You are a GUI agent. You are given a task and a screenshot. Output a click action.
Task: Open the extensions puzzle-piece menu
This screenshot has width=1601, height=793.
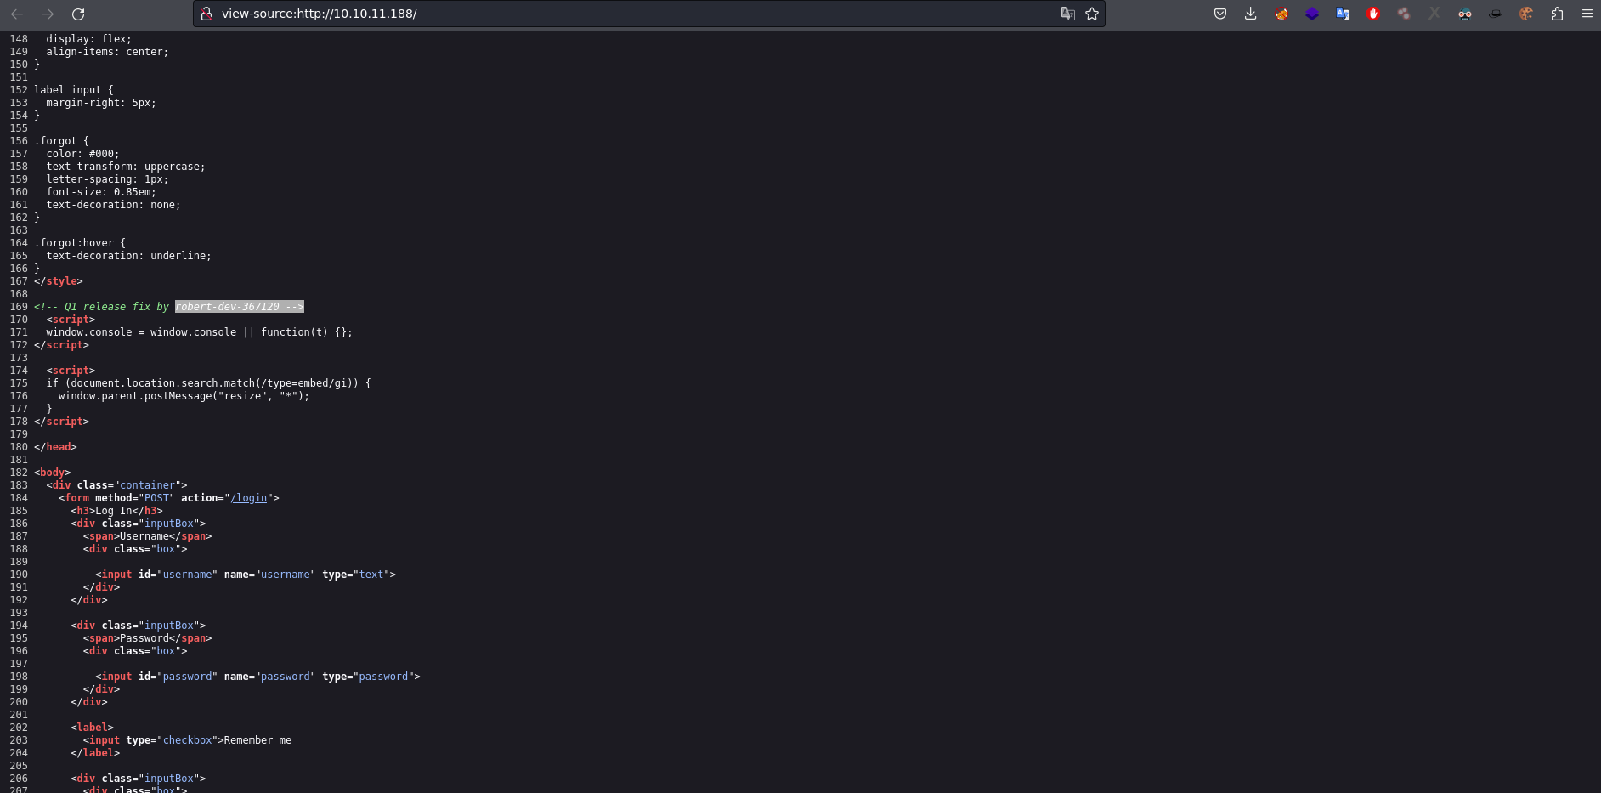point(1557,14)
